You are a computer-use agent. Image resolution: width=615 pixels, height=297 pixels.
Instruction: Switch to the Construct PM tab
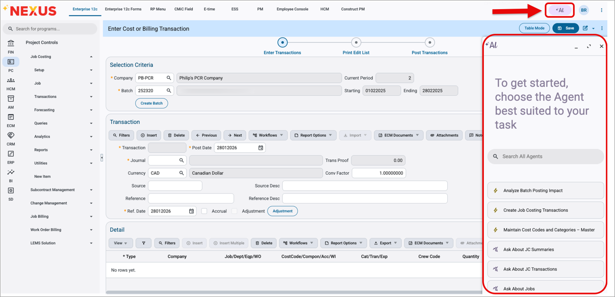coord(353,9)
